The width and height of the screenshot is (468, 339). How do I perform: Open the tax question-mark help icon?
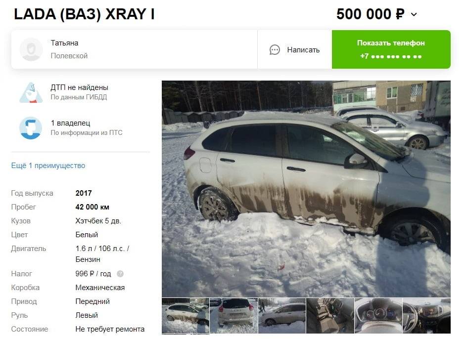(120, 274)
